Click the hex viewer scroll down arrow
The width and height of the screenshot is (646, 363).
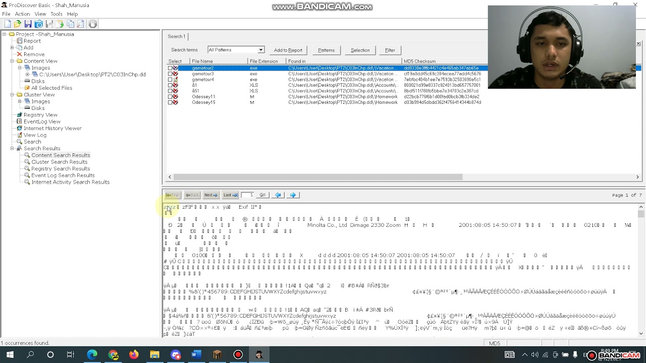[641, 334]
